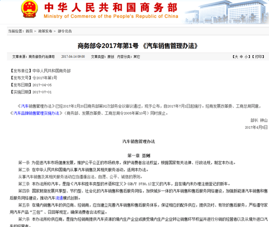Viewport: 269px width, 227px height.
Task: Click the 中华人民共和国商务部 header title
Action: tap(111, 8)
